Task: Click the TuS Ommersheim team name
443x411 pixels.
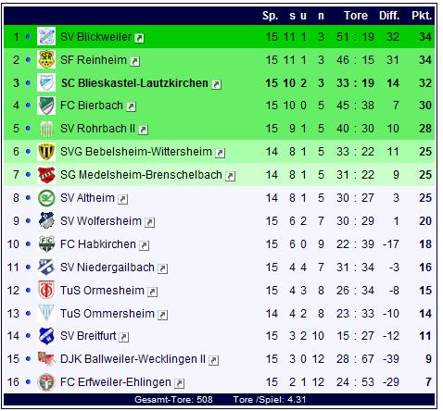Action: pyautogui.click(x=108, y=314)
